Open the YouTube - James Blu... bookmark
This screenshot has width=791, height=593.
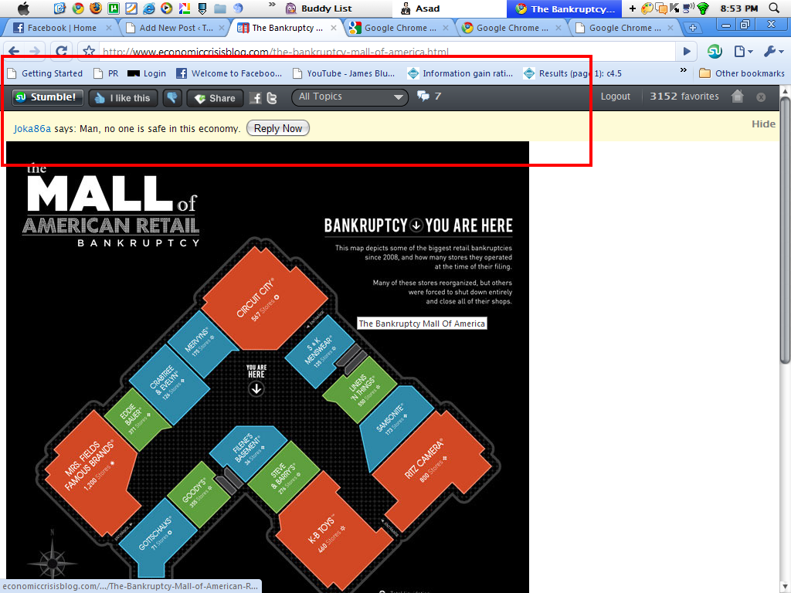tap(344, 73)
